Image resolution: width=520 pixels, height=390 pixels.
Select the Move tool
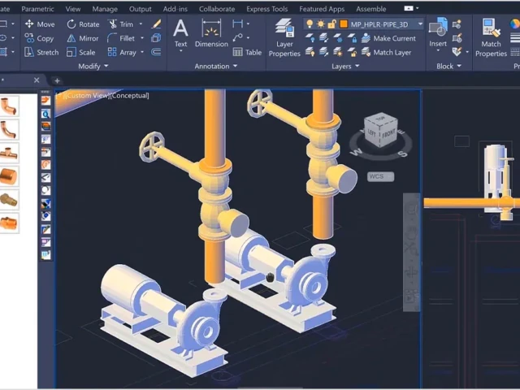click(x=39, y=24)
